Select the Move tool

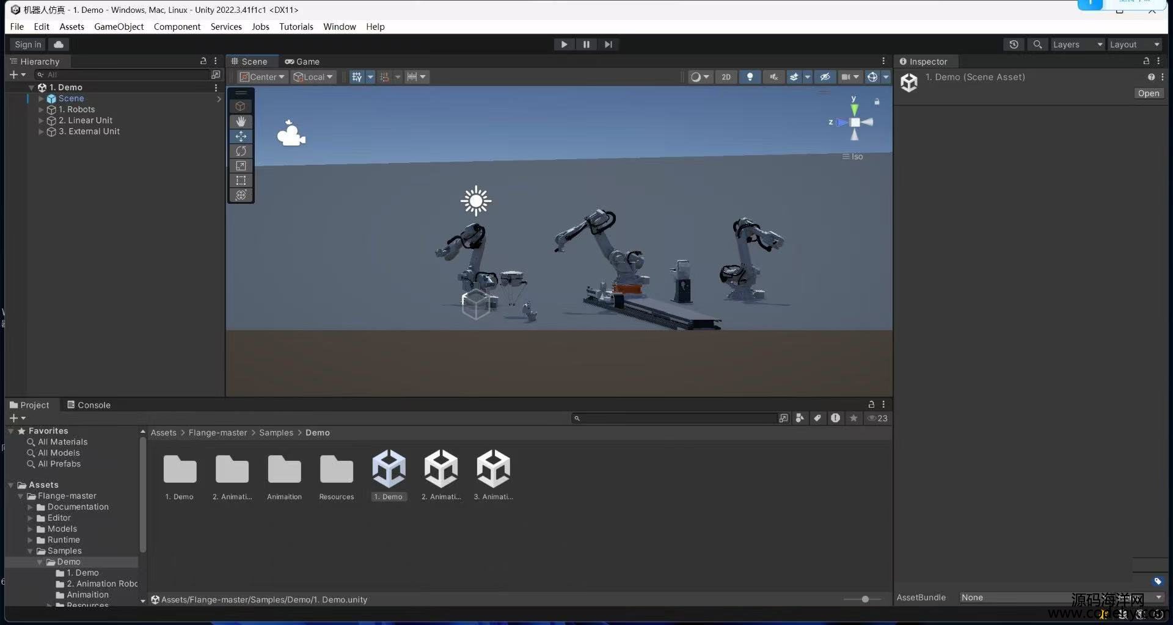click(241, 136)
